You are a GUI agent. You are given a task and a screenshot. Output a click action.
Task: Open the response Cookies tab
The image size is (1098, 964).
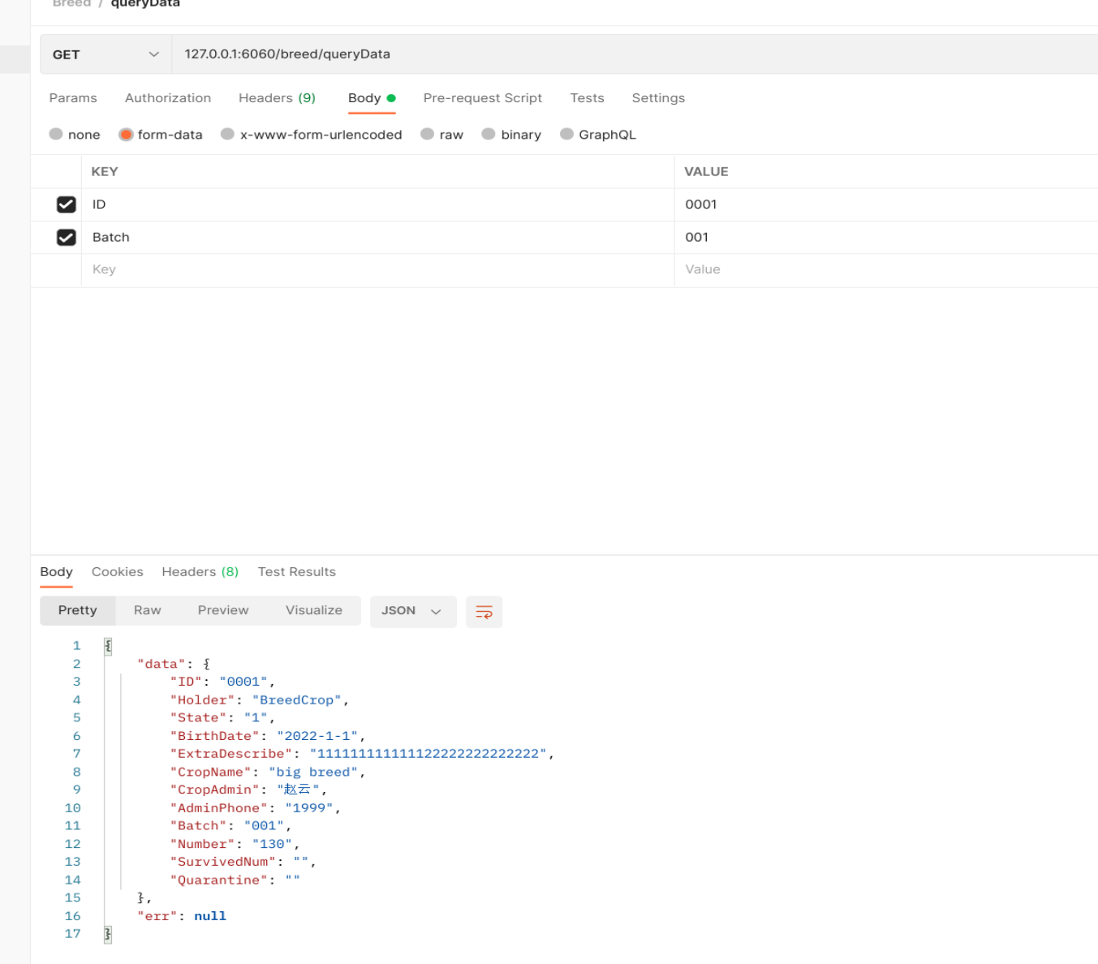click(118, 572)
